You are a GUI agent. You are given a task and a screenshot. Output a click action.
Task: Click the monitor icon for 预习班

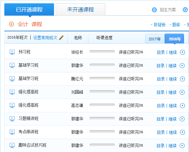[x=12, y=52]
